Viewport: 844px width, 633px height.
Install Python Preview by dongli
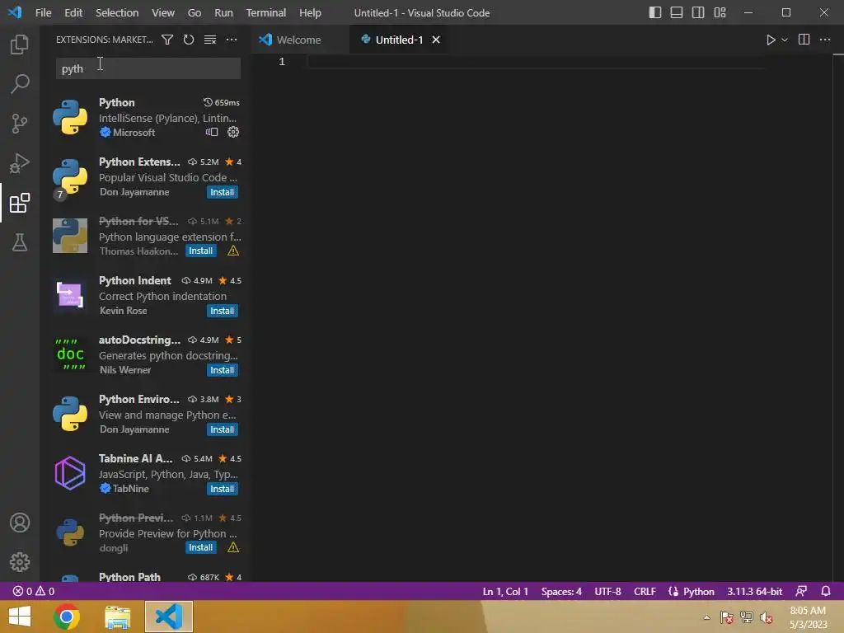(x=201, y=547)
